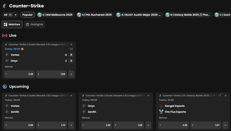Expand more markets for Sangal vs Fire Flux

tap(225, 125)
